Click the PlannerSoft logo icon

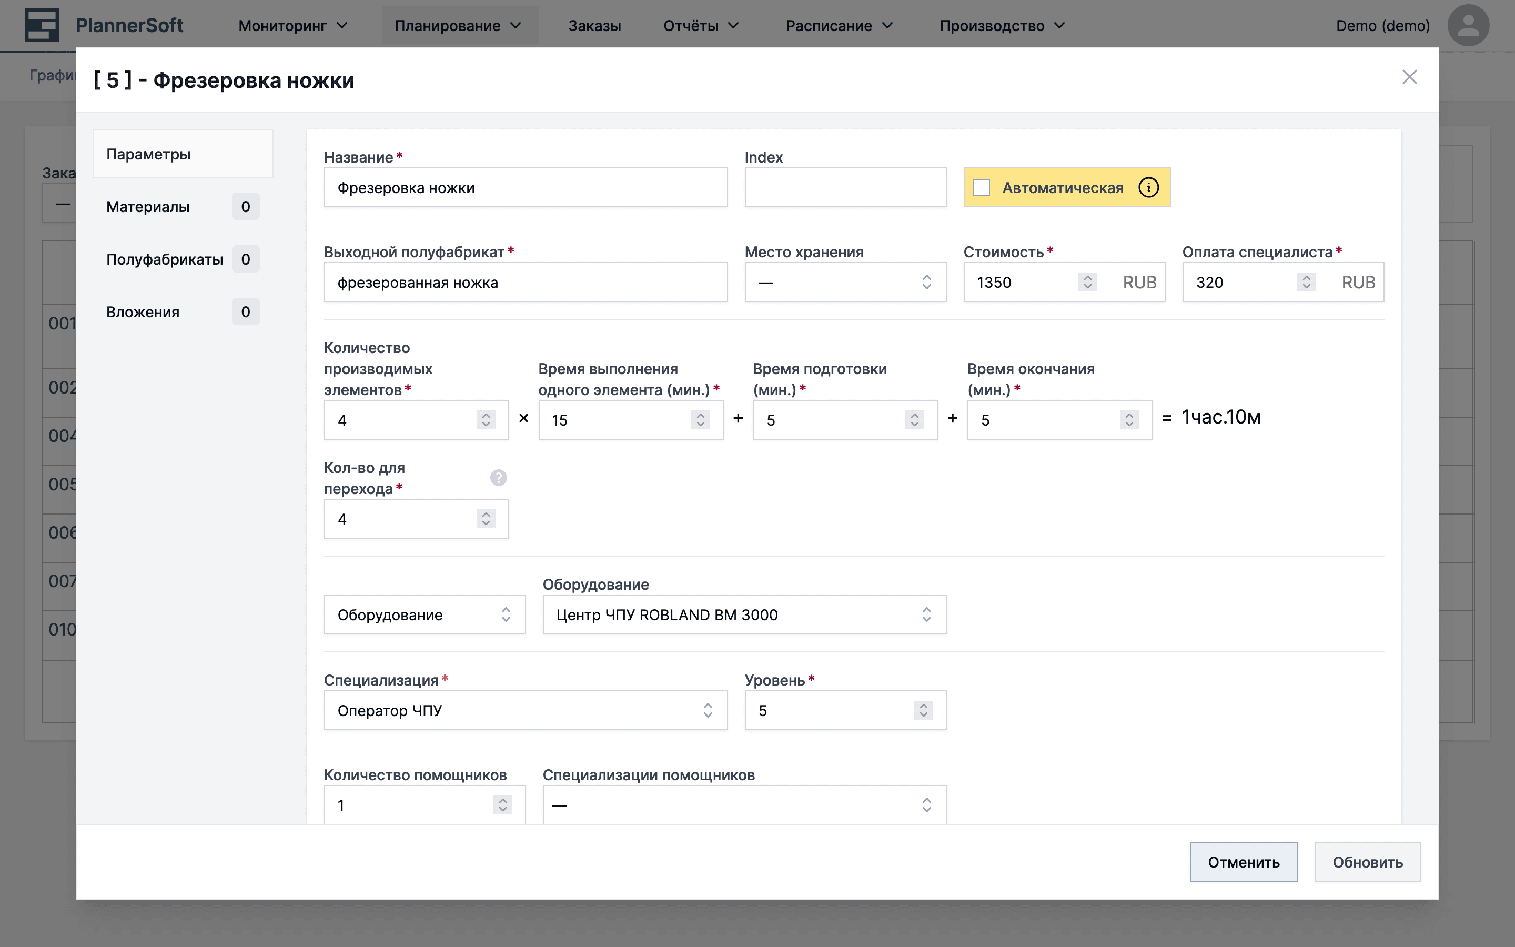(42, 25)
